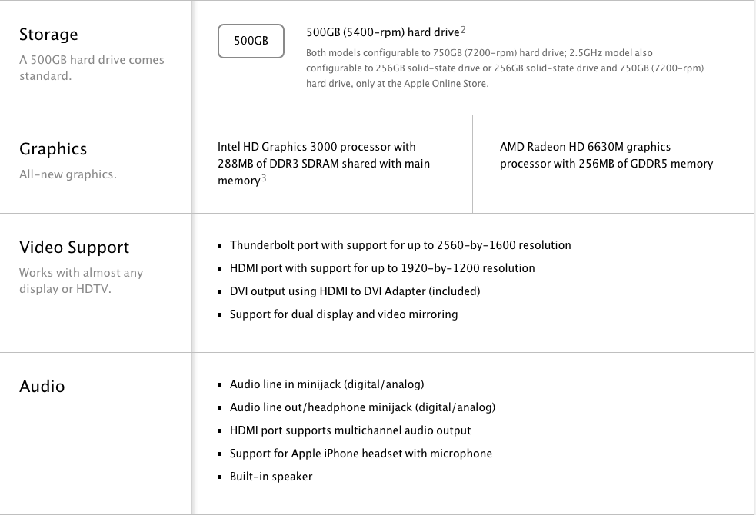Open footnote 3 after shared main memory

[264, 179]
